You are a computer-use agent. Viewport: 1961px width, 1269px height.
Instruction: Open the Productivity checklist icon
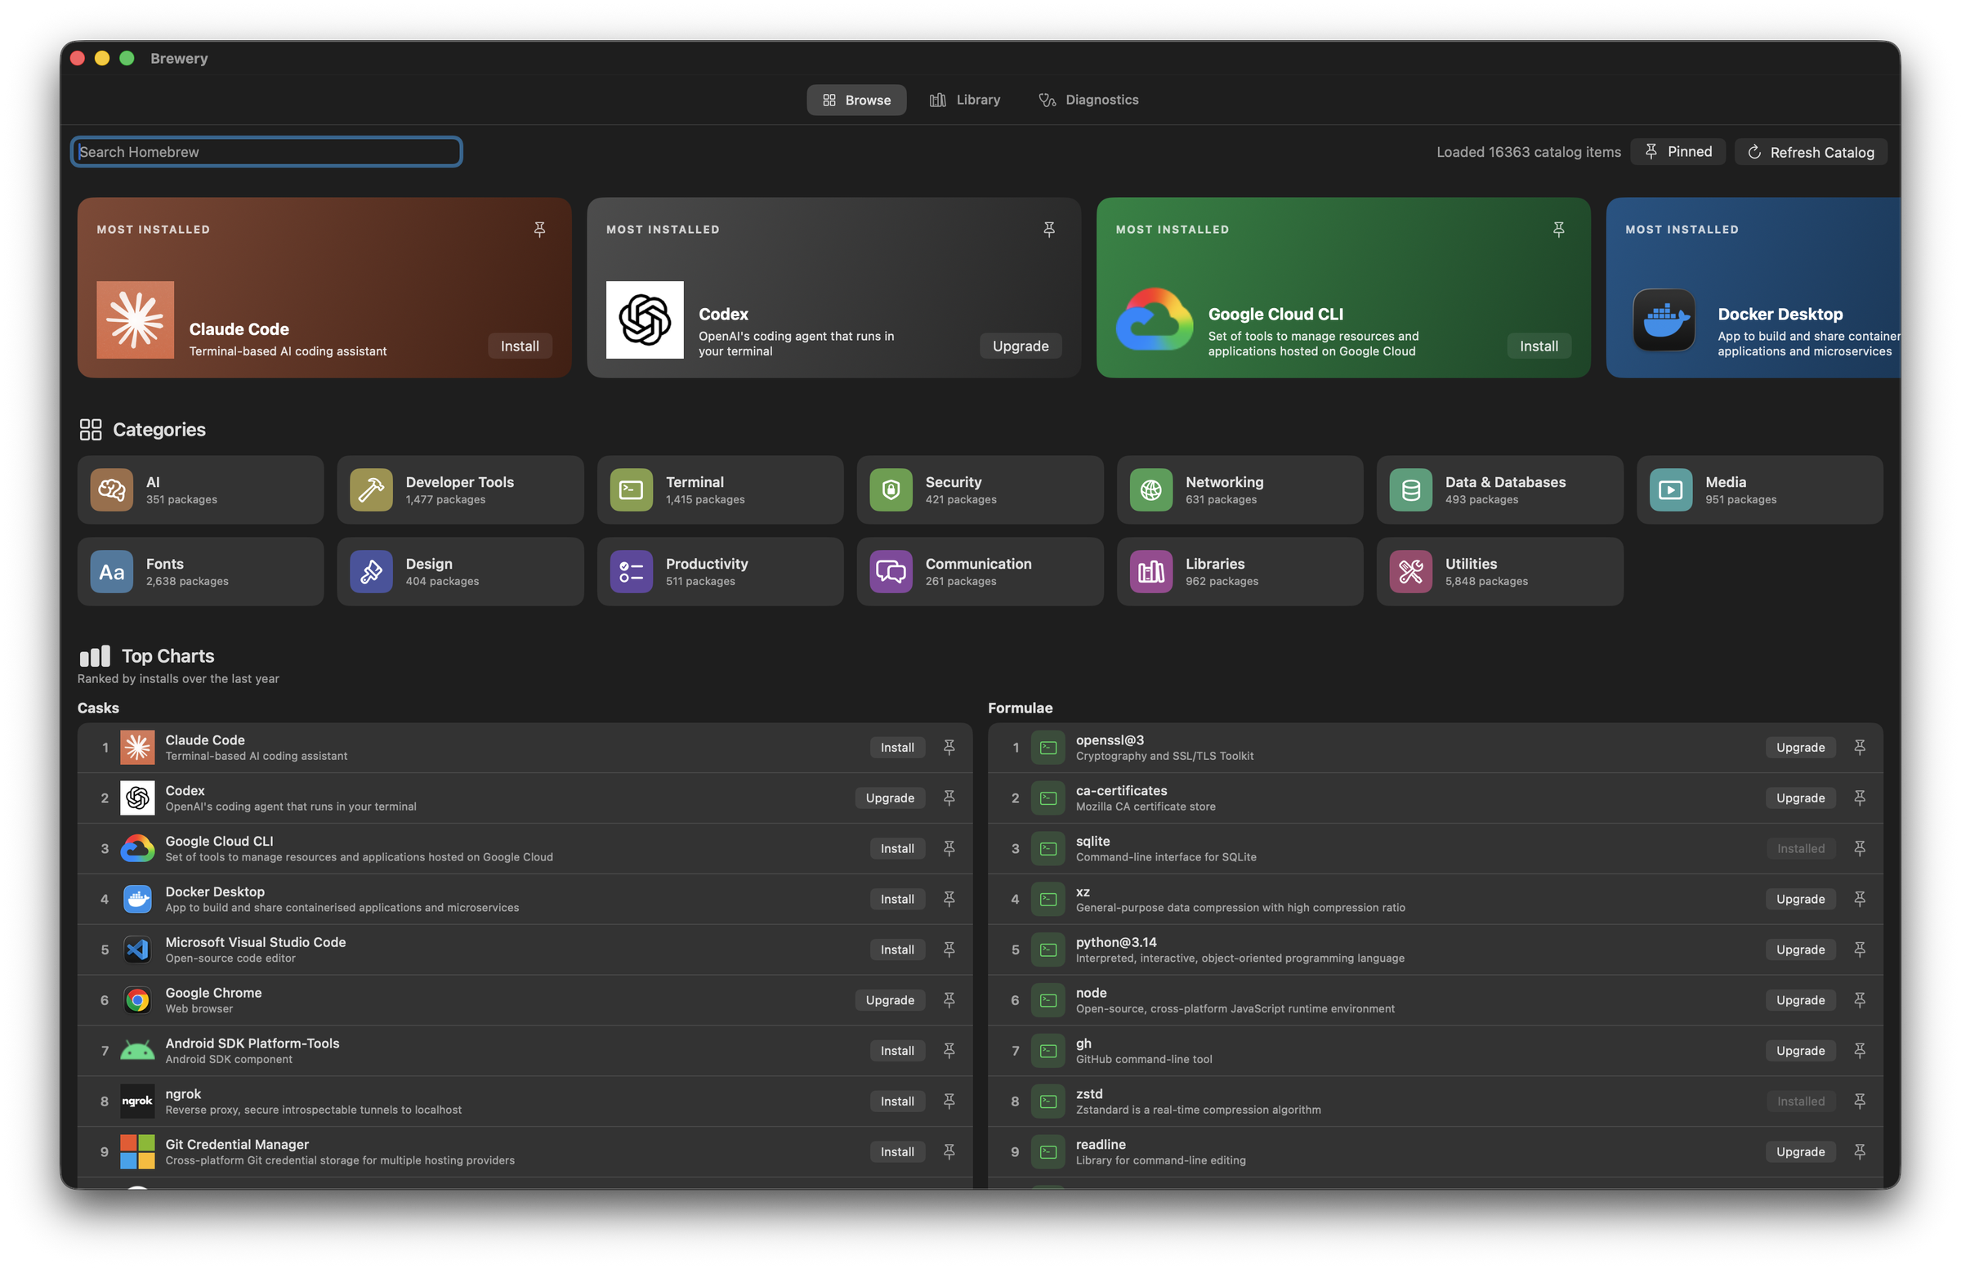631,572
